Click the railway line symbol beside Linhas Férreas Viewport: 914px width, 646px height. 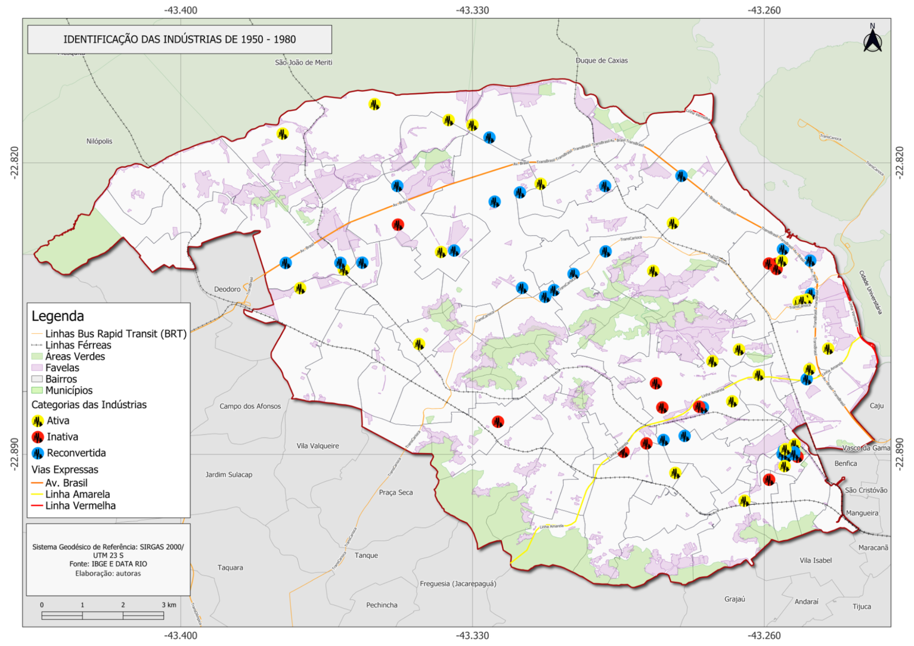coord(37,345)
